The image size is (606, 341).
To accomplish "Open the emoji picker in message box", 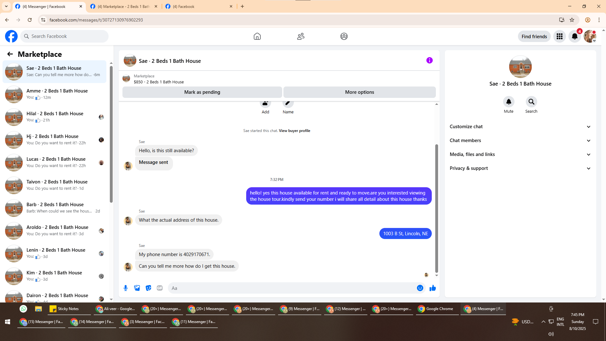I will pos(420,288).
